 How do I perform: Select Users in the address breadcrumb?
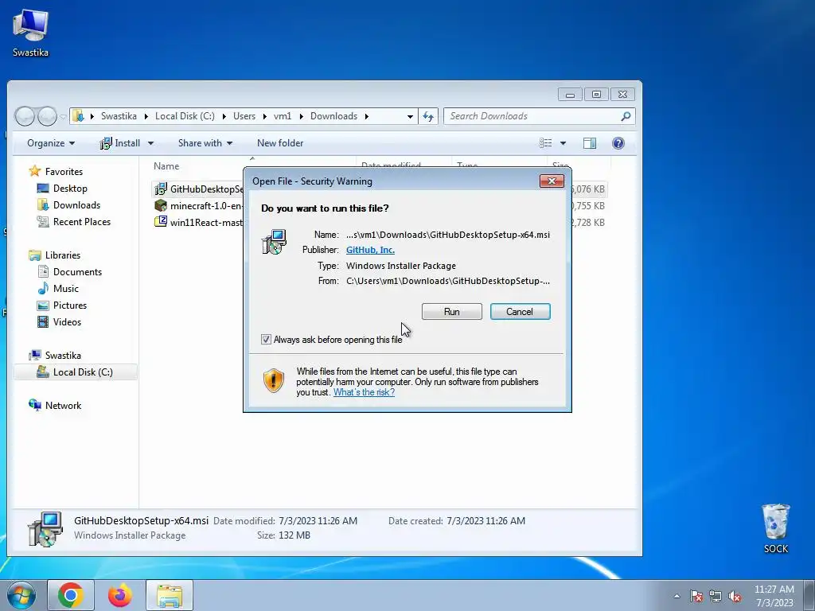click(244, 116)
